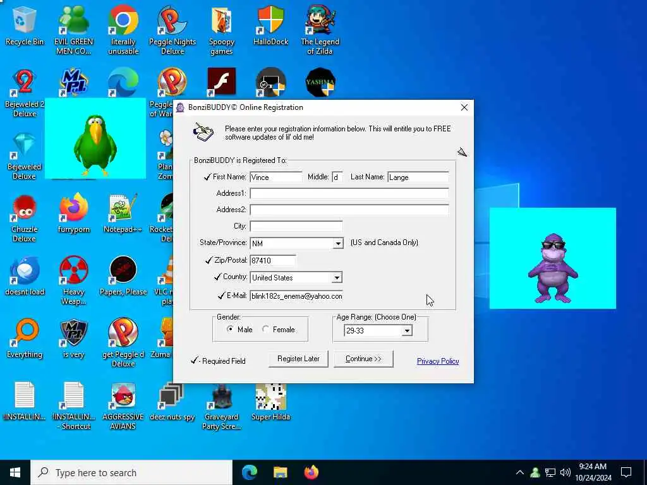Click the green parrot desktop character

[x=95, y=145]
